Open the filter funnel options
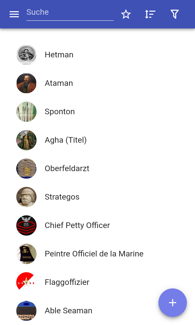 pos(175,14)
